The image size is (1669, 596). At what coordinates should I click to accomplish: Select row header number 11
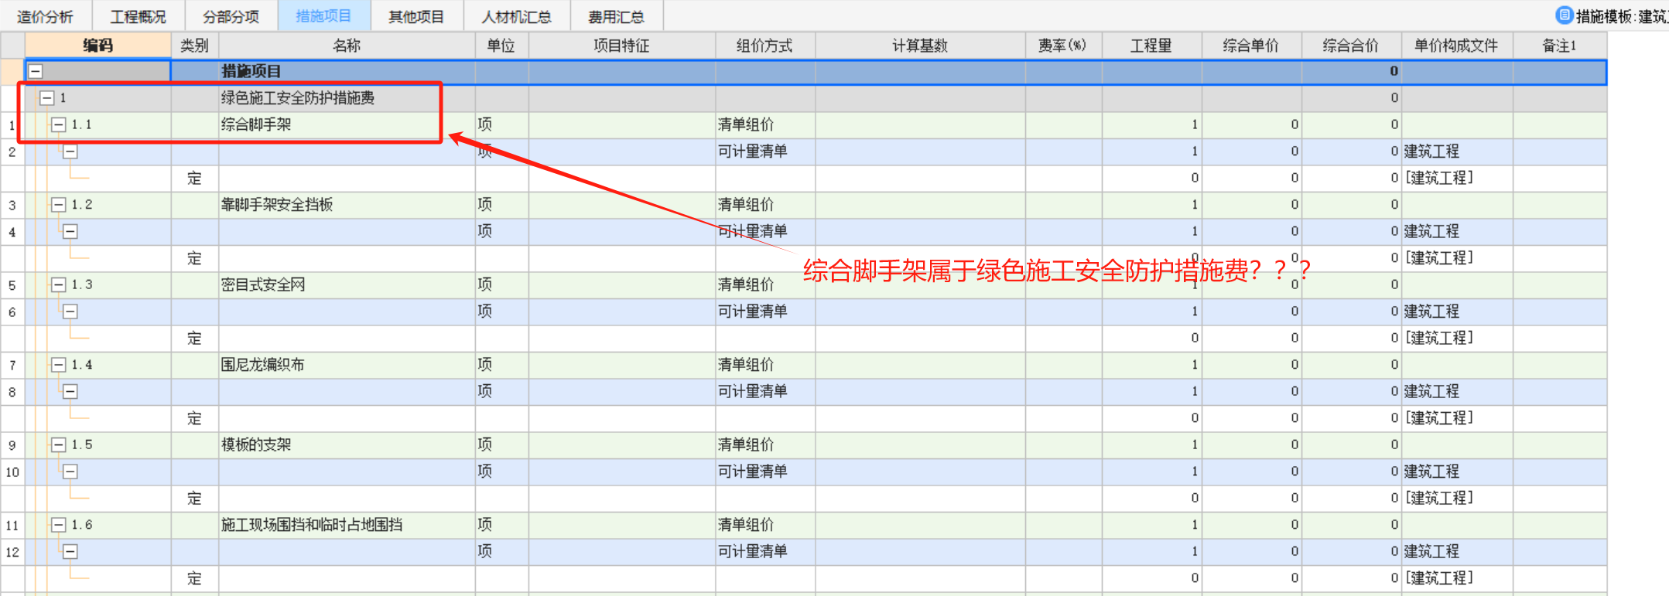[x=12, y=526]
